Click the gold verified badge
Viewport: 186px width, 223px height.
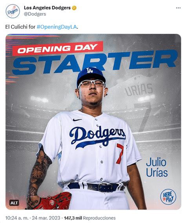point(74,8)
